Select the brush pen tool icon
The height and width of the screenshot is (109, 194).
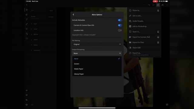click(x=27, y=24)
